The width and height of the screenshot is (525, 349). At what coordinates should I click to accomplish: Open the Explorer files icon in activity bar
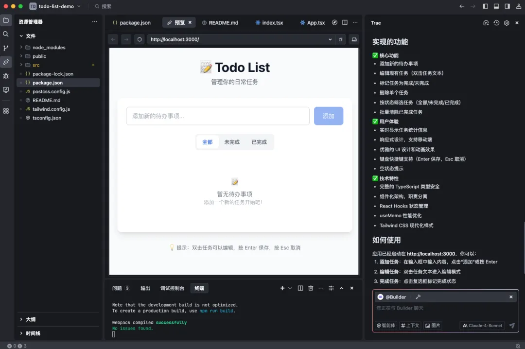(6, 20)
